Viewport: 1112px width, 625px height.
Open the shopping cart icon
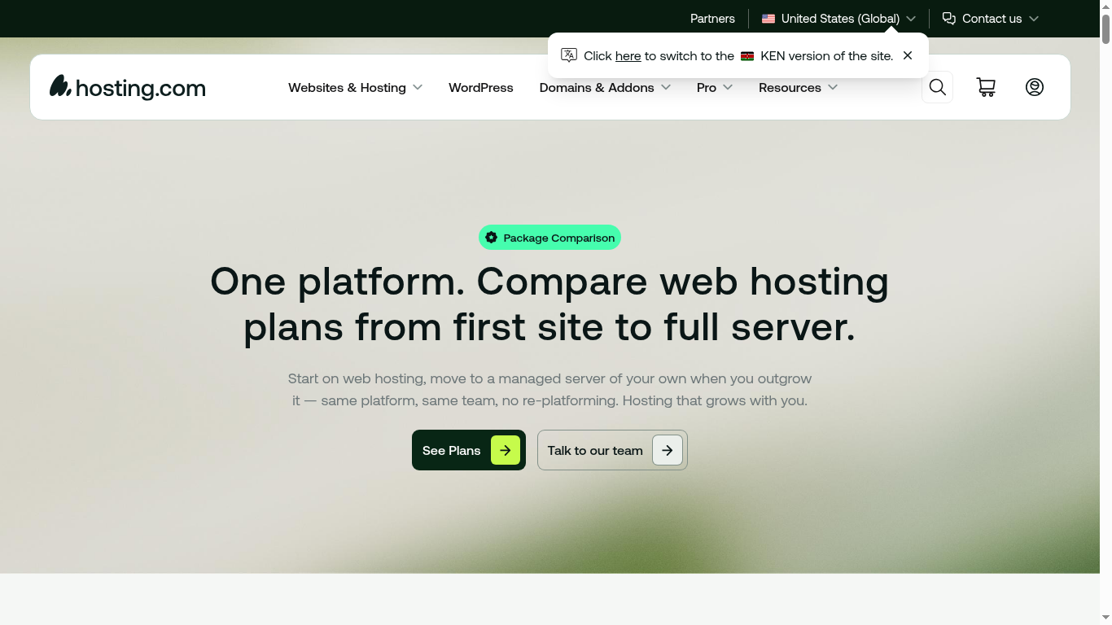986,87
